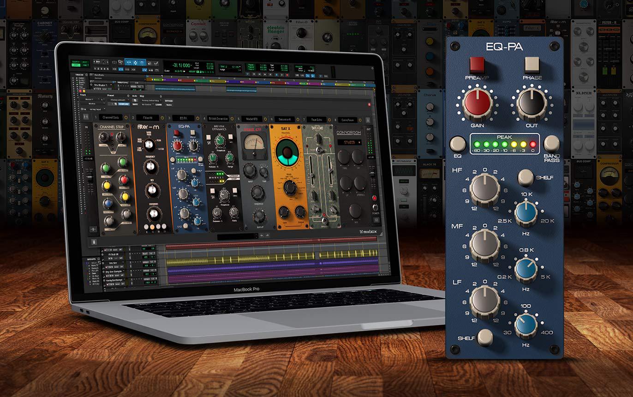The height and width of the screenshot is (397, 633).
Task: Click the HF gain knob on EQ-PA
Action: 484,190
